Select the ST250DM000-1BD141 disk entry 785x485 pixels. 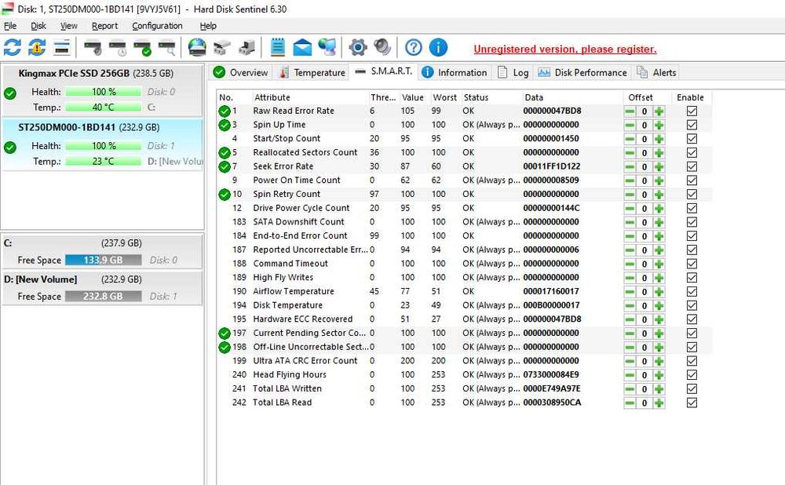(102, 144)
